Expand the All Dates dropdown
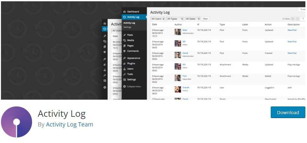The width and height of the screenshot is (307, 143). (193, 19)
